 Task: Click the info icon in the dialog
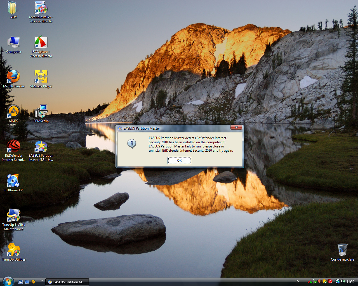[x=132, y=144]
